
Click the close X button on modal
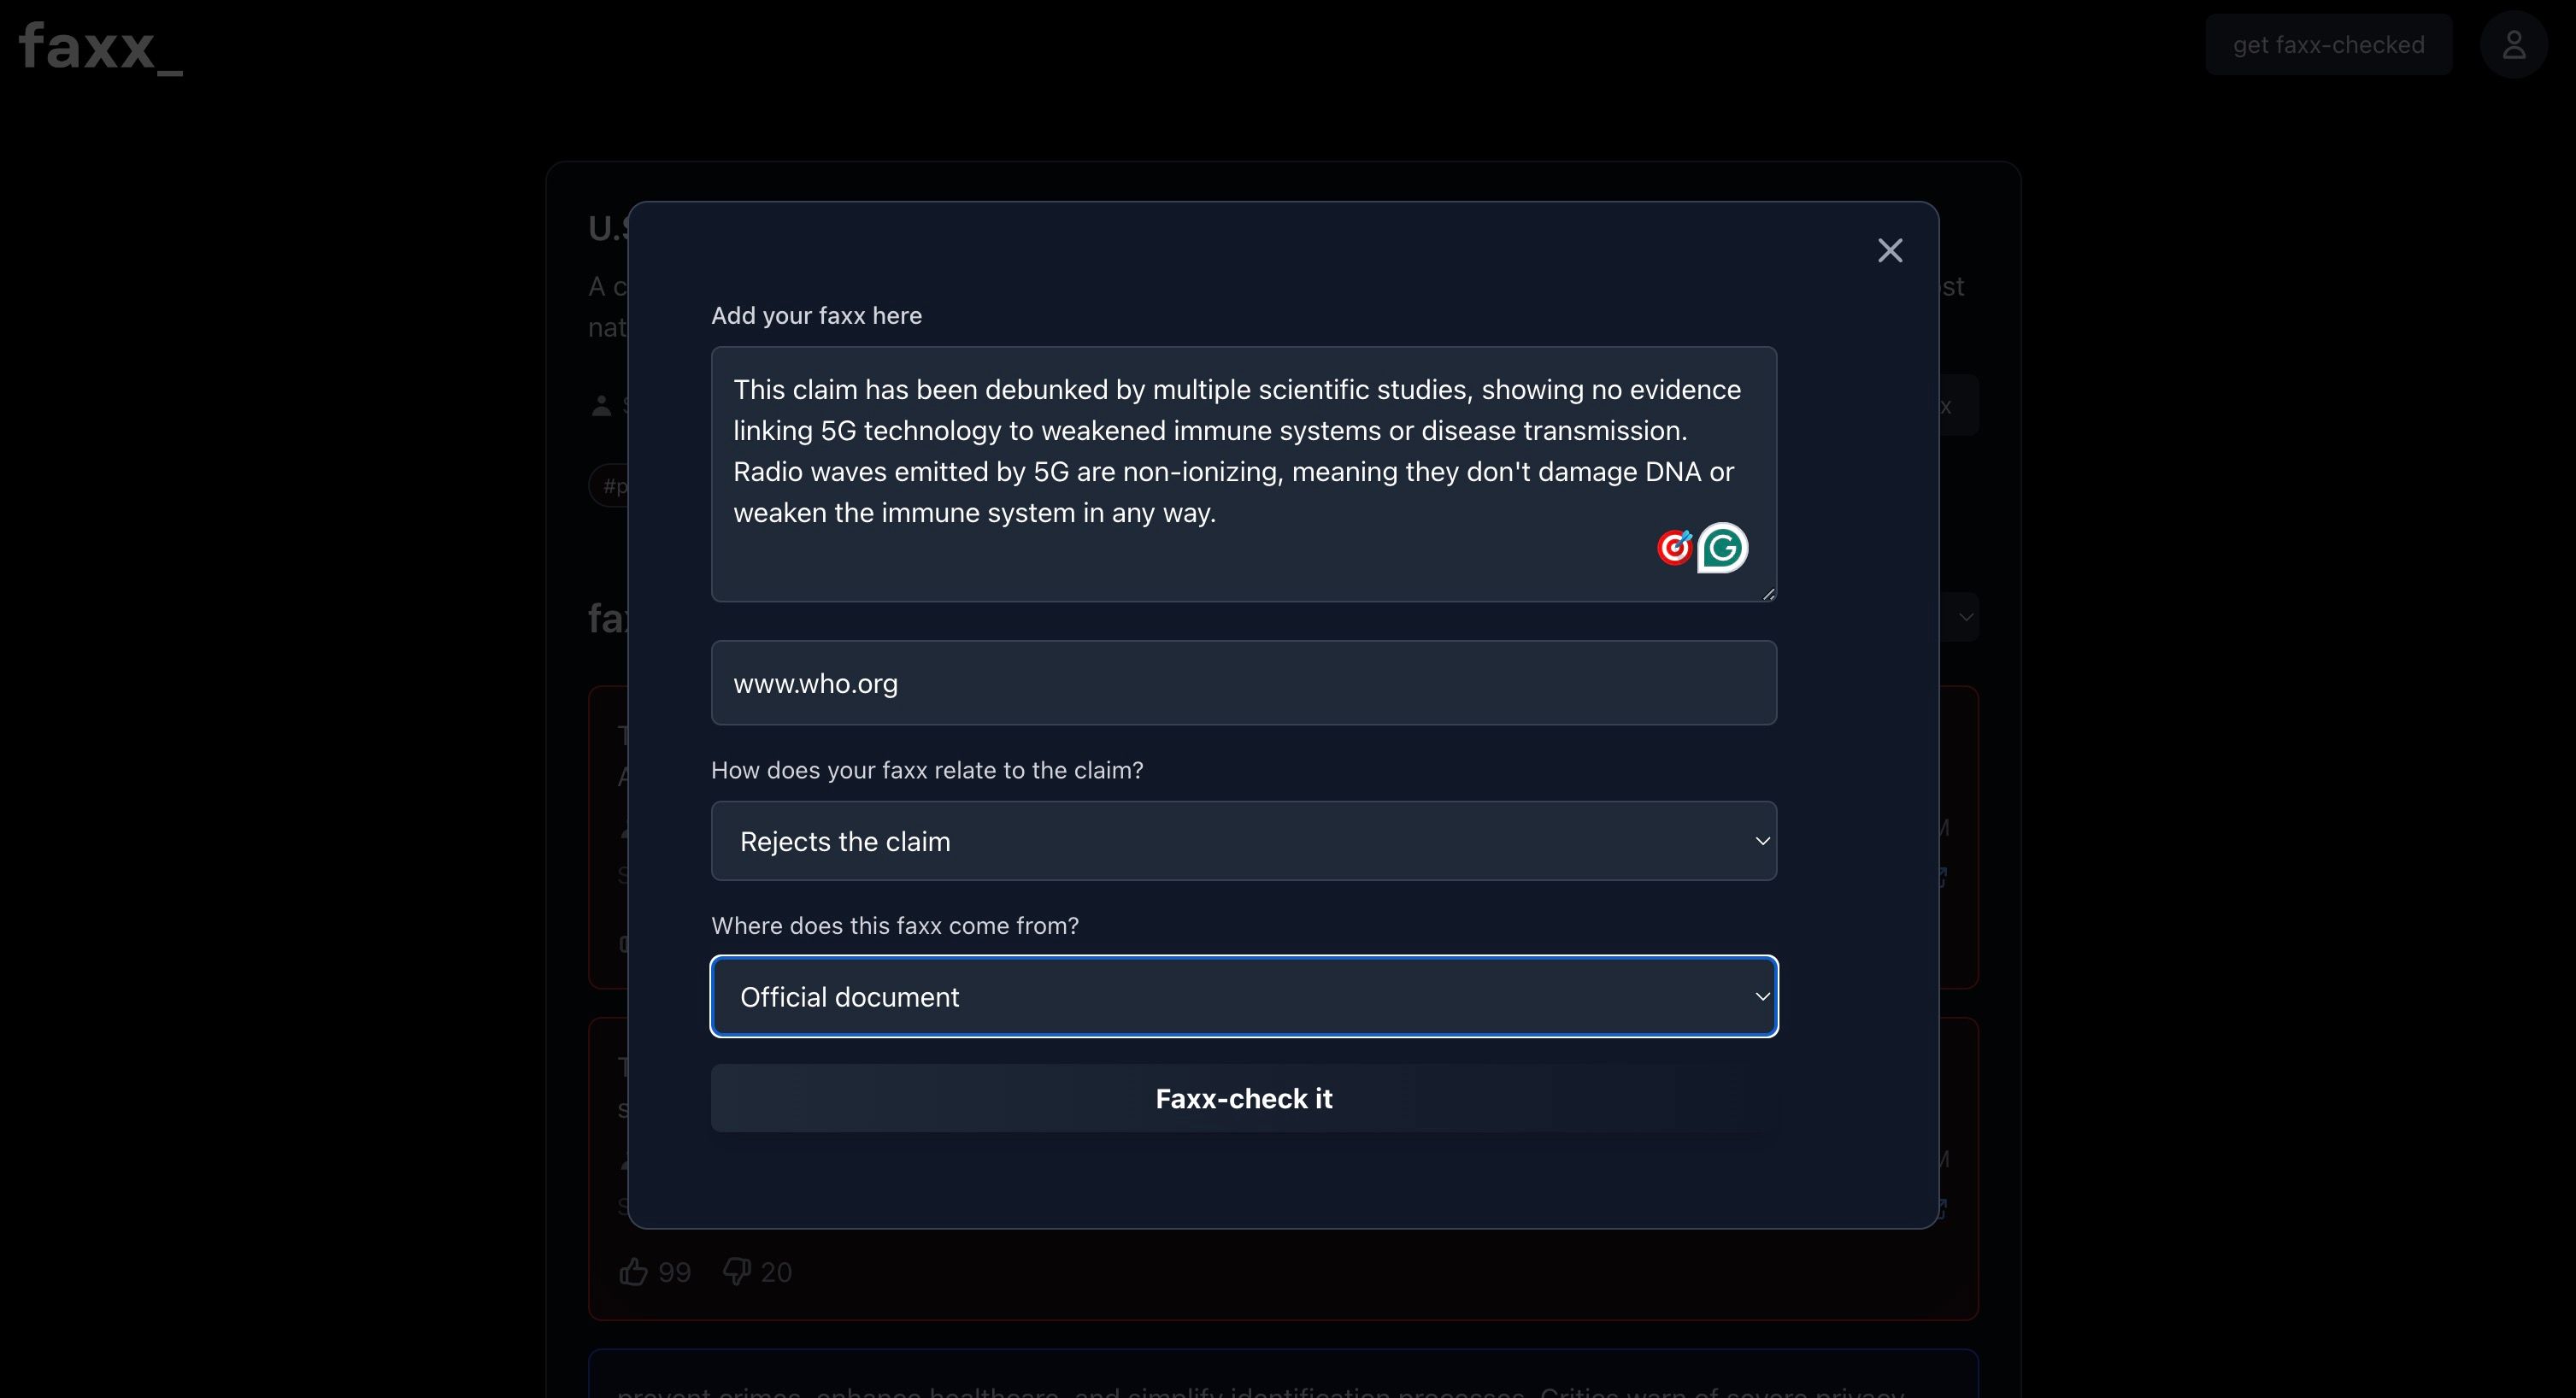(1889, 250)
